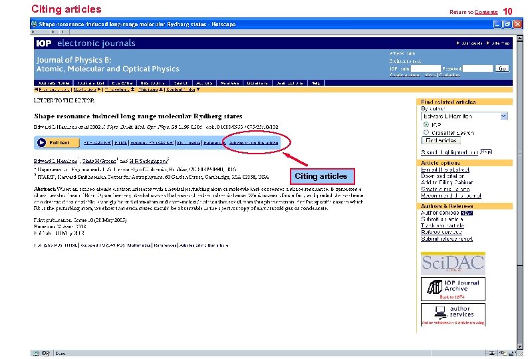528x359 pixels.
Task: Select the IOP radio button
Action: pyautogui.click(x=426, y=124)
